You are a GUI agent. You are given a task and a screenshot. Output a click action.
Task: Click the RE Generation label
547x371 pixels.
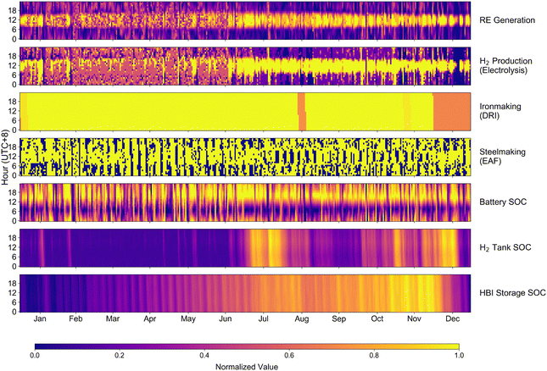(x=507, y=20)
